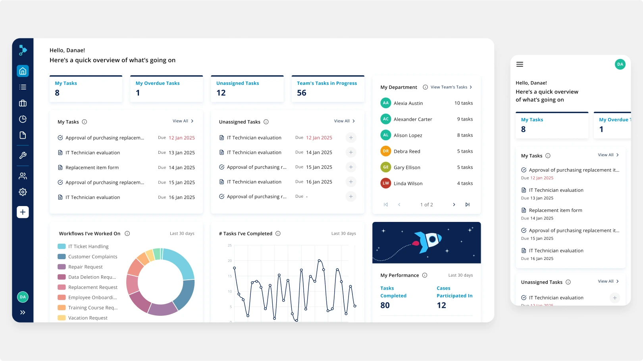Open the pie chart reports icon

pos(23,119)
